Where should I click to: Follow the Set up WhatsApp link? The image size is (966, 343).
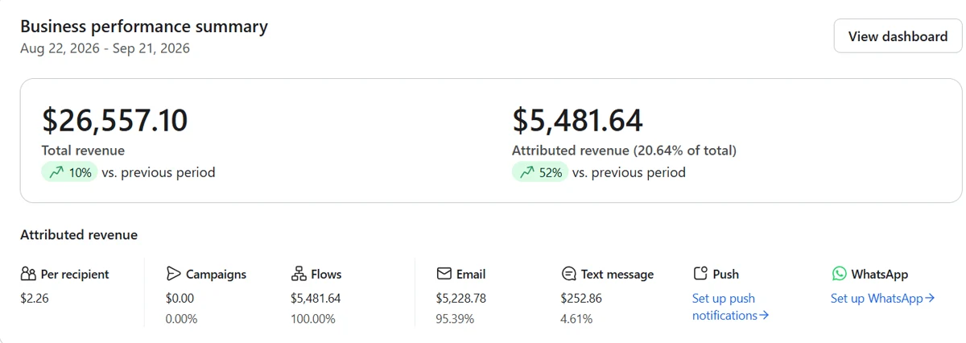[883, 298]
